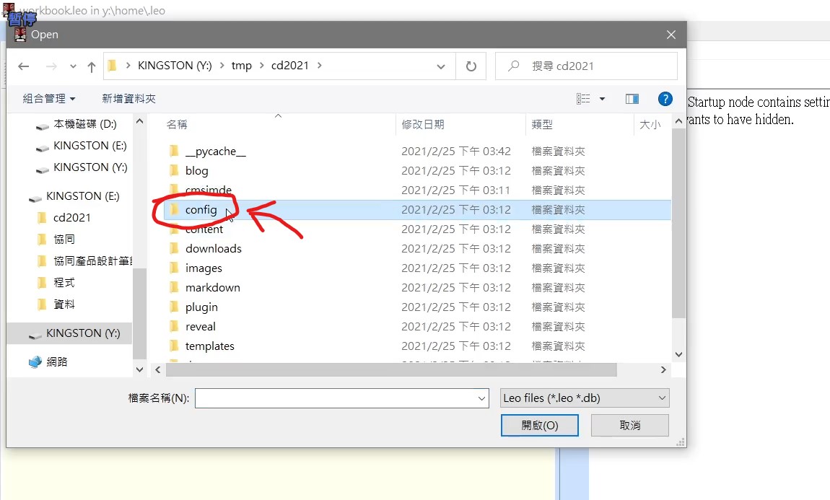The width and height of the screenshot is (830, 500).
Task: Click the 2021/2/25 下午 03:42 date cell
Action: tap(455, 152)
